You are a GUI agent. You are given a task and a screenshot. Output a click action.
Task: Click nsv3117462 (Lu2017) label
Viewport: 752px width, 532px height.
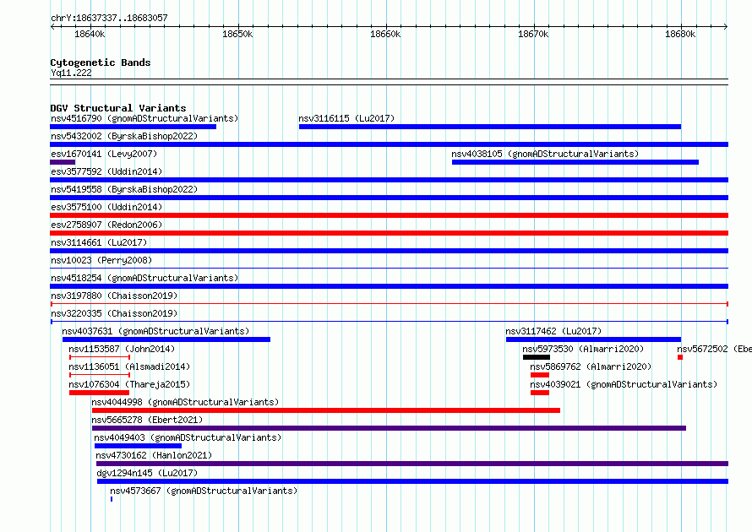pos(553,331)
